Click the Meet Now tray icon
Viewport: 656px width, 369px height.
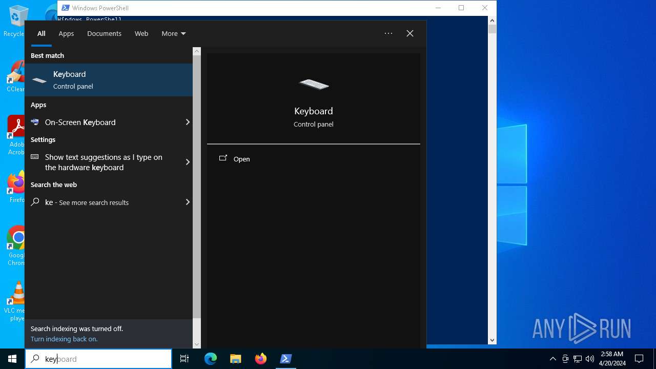pos(565,359)
